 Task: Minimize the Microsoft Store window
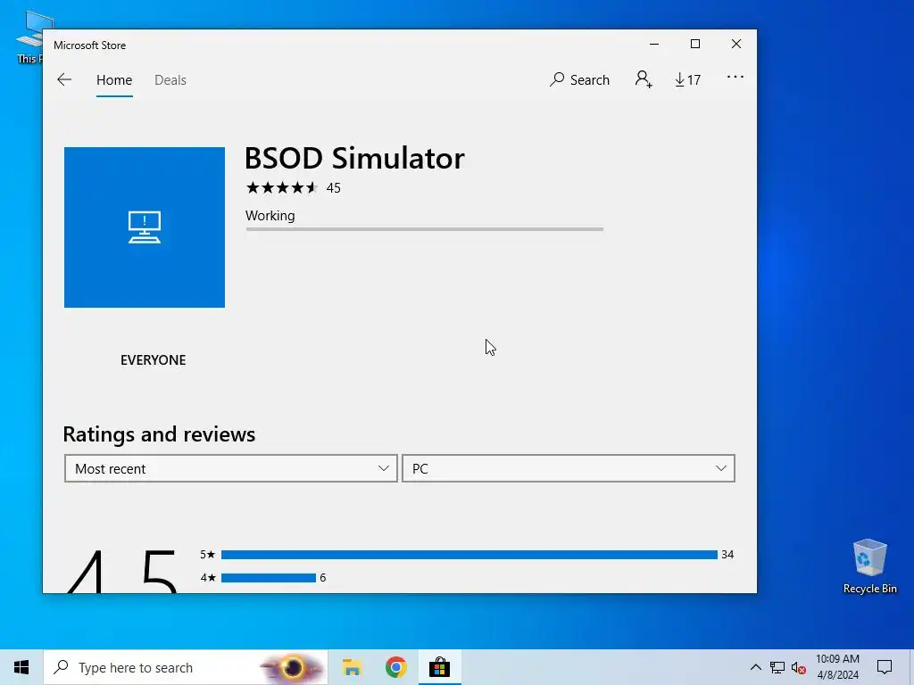[654, 45]
